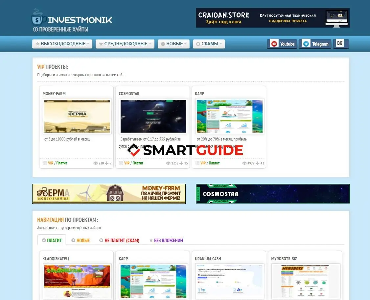Image resolution: width=370 pixels, height=300 pixels.
Task: Click the Cosmostar wide banner ad
Action: click(x=272, y=194)
